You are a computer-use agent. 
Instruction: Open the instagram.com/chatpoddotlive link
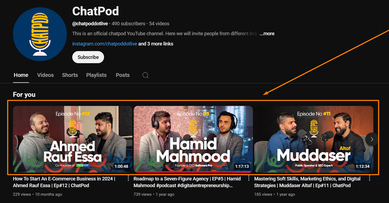105,44
